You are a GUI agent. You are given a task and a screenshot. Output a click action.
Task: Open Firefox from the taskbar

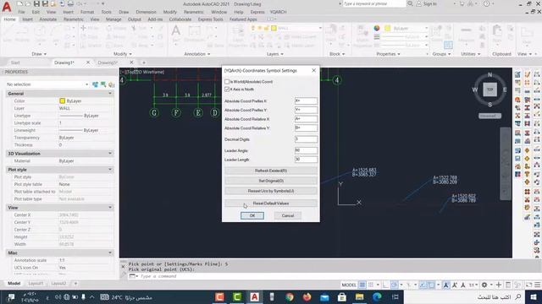pos(307,296)
